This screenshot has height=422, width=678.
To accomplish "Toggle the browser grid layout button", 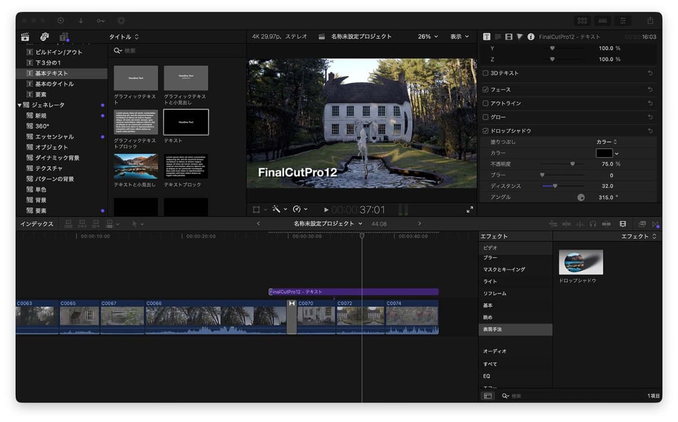I will pos(583,21).
